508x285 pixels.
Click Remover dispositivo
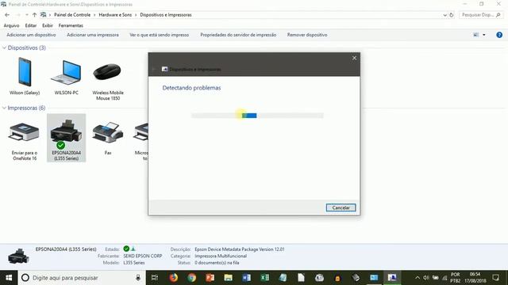[x=307, y=35]
